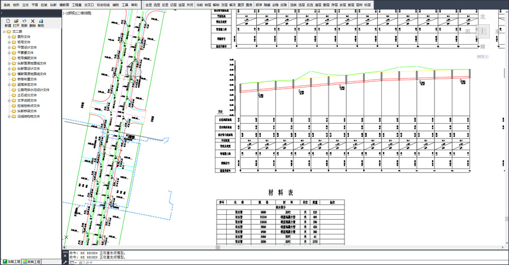
Task: Click the 打开 (Open) folder icon
Action: click(x=16, y=21)
